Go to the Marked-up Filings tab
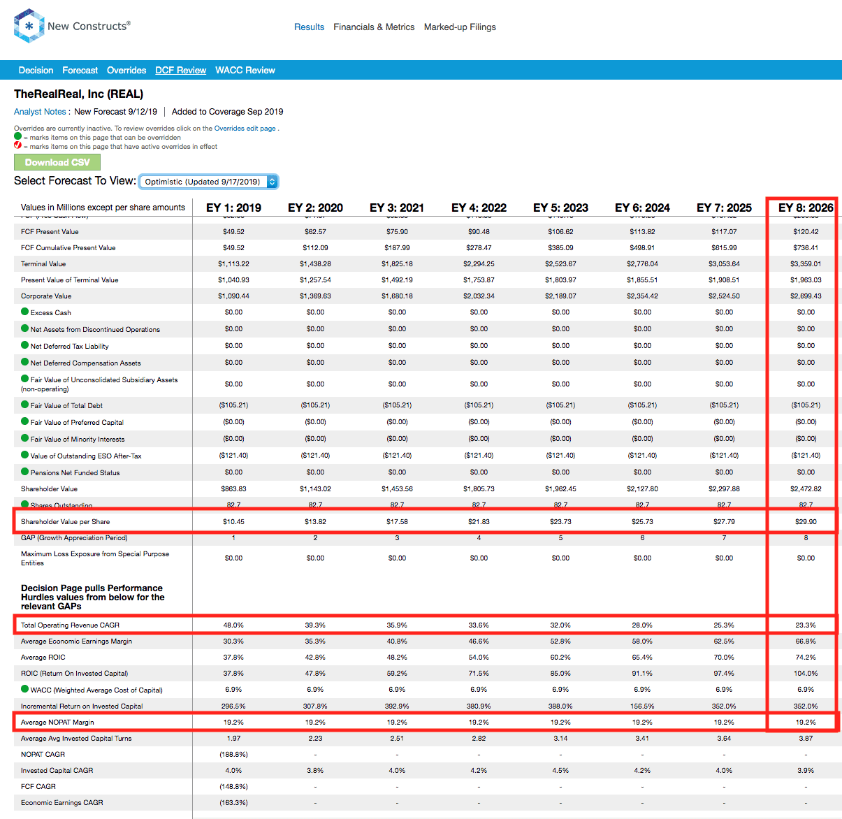The image size is (842, 819). point(460,27)
